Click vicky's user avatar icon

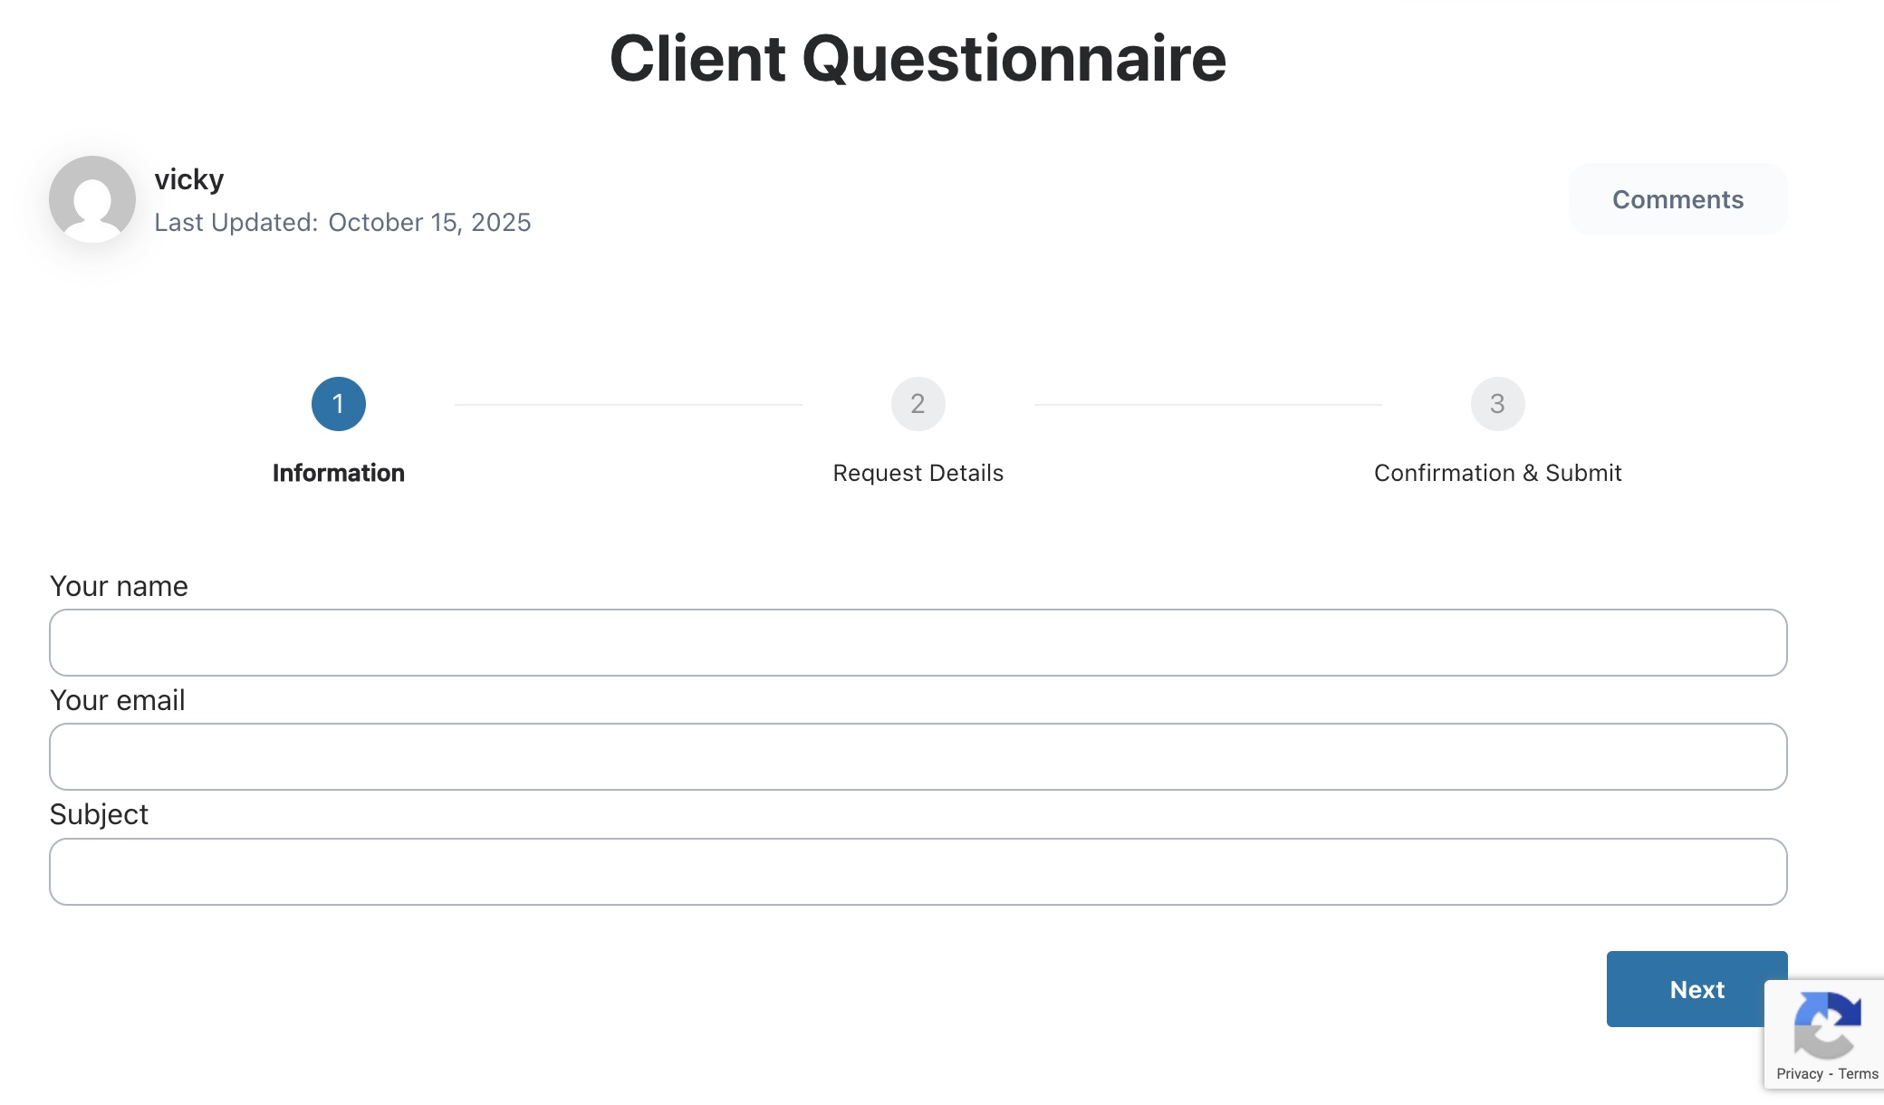coord(92,199)
